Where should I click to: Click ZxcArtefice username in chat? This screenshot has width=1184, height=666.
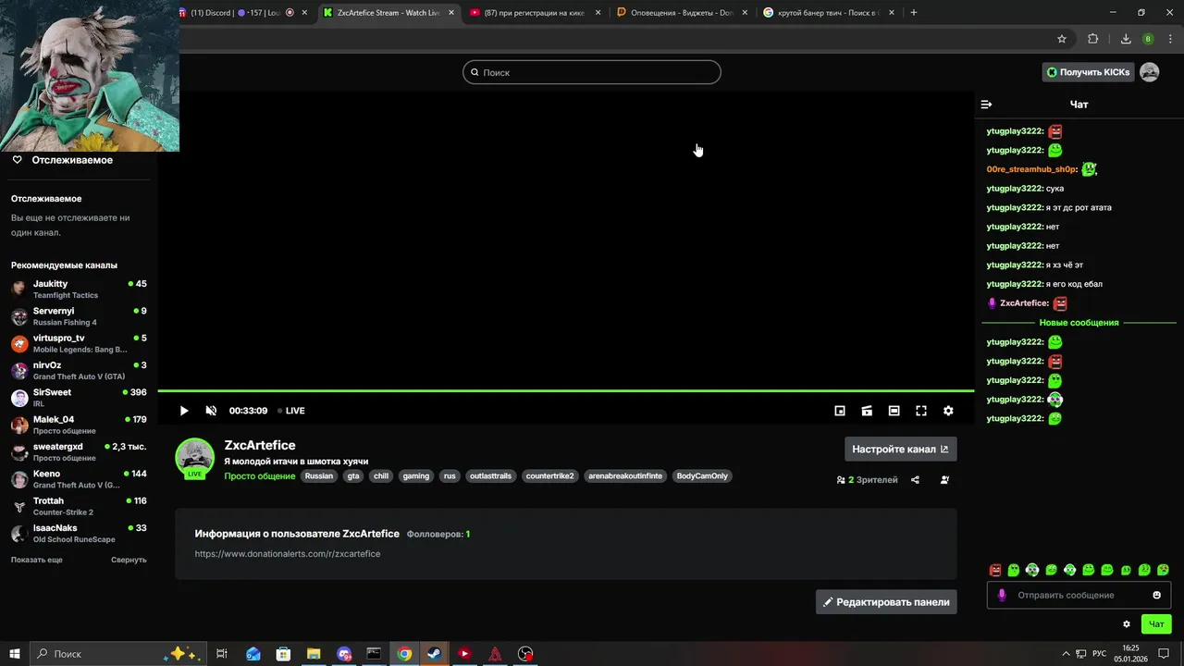click(1025, 303)
